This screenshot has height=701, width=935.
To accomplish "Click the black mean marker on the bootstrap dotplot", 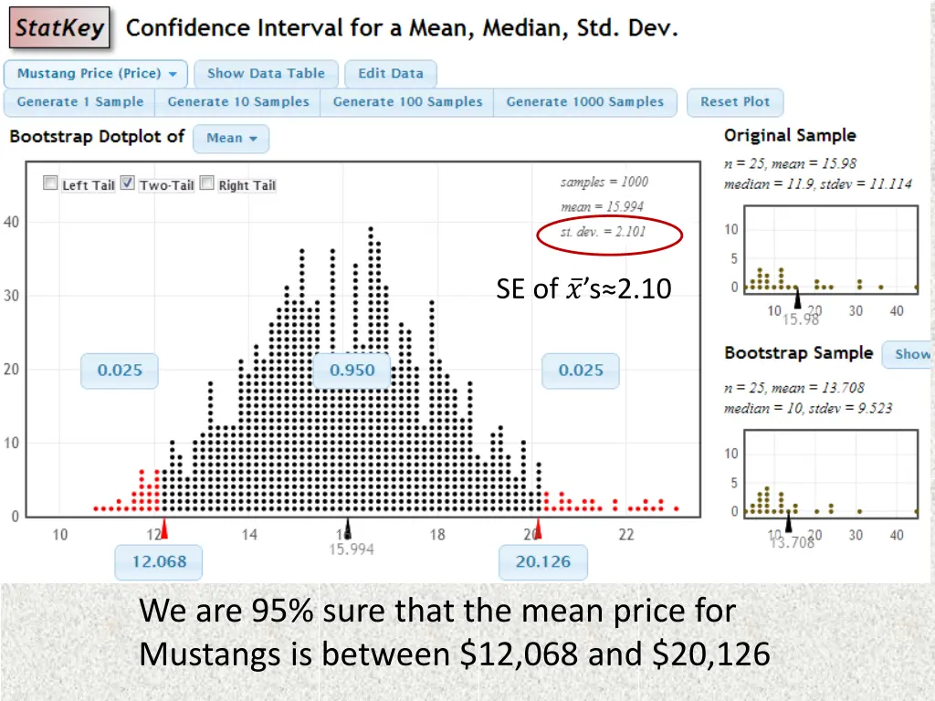I will pos(346,530).
